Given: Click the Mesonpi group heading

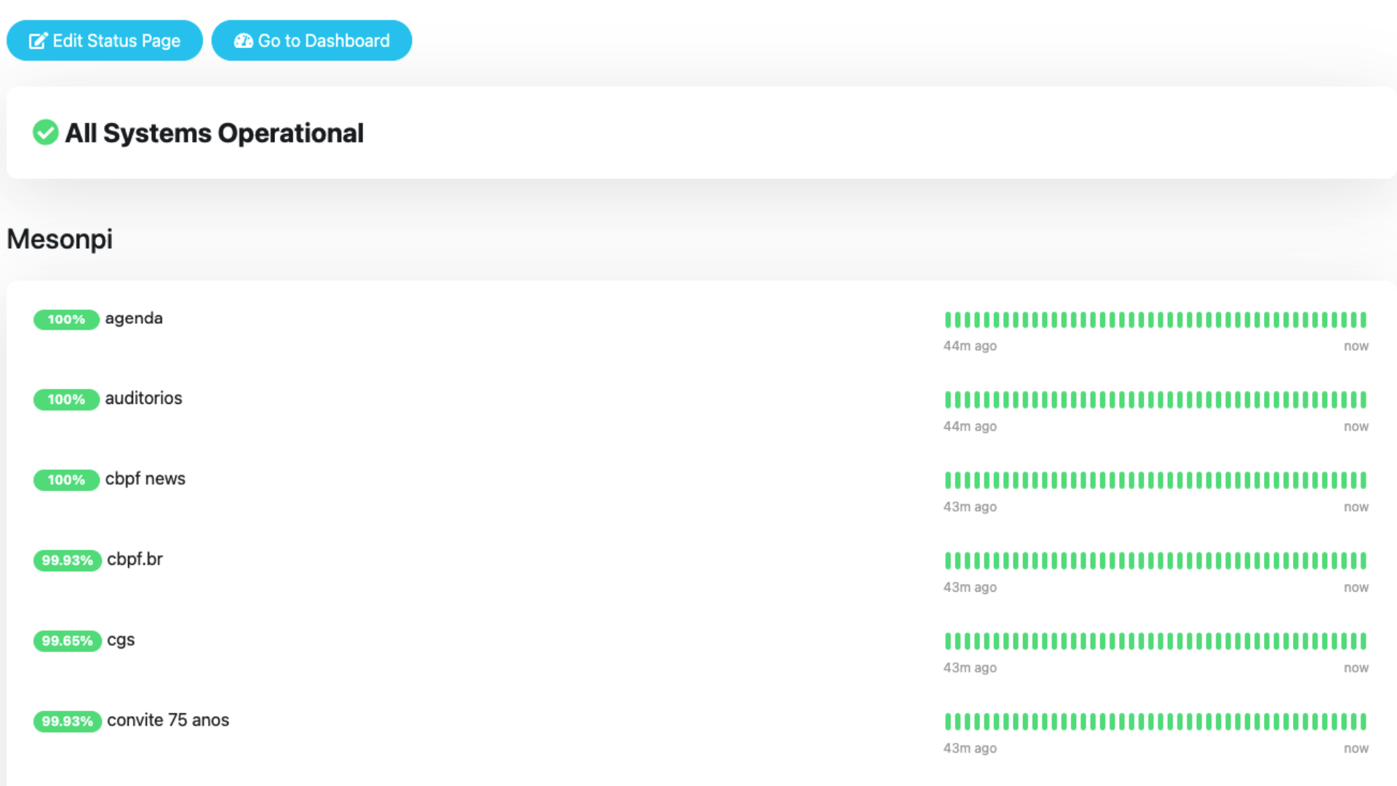Looking at the screenshot, I should coord(60,239).
